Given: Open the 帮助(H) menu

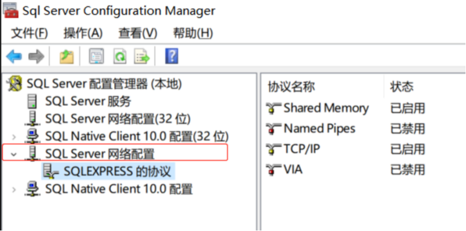Looking at the screenshot, I should pos(192,33).
